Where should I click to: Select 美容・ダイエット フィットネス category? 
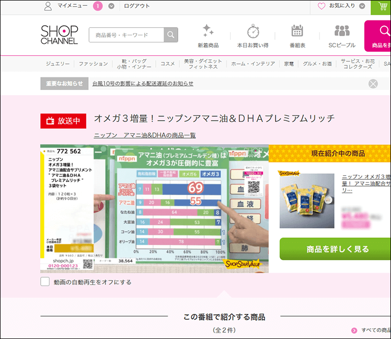pos(203,64)
